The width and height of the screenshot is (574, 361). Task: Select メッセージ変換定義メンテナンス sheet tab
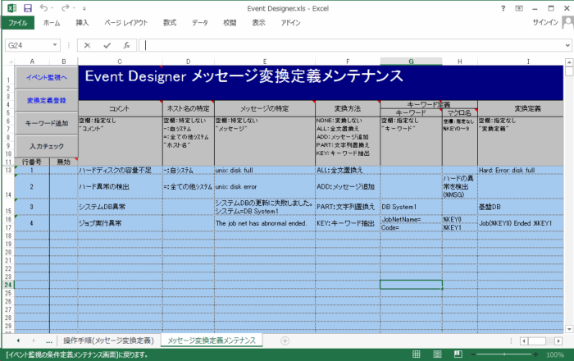pyautogui.click(x=212, y=340)
